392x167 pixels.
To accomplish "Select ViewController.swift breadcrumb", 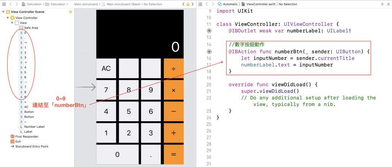I will point(259,4).
